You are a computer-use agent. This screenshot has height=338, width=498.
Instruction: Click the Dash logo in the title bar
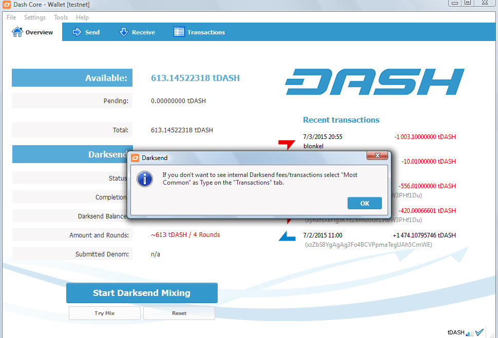click(7, 5)
